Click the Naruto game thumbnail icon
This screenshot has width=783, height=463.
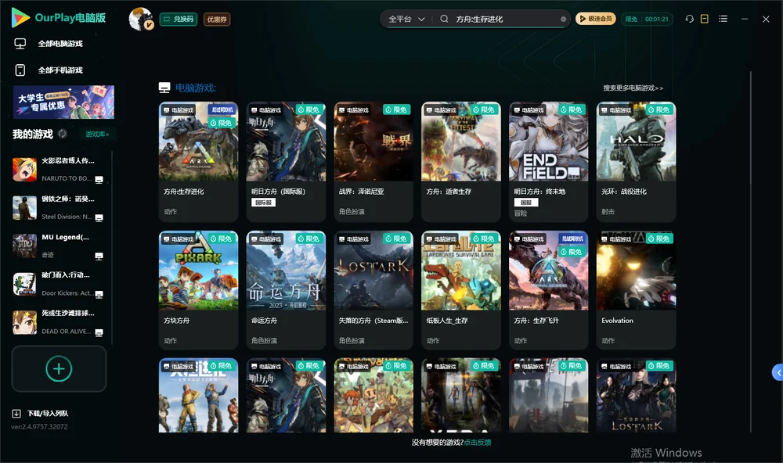click(x=24, y=169)
